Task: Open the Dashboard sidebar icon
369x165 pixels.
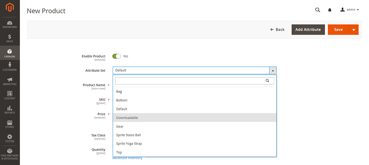Action: 10,25
